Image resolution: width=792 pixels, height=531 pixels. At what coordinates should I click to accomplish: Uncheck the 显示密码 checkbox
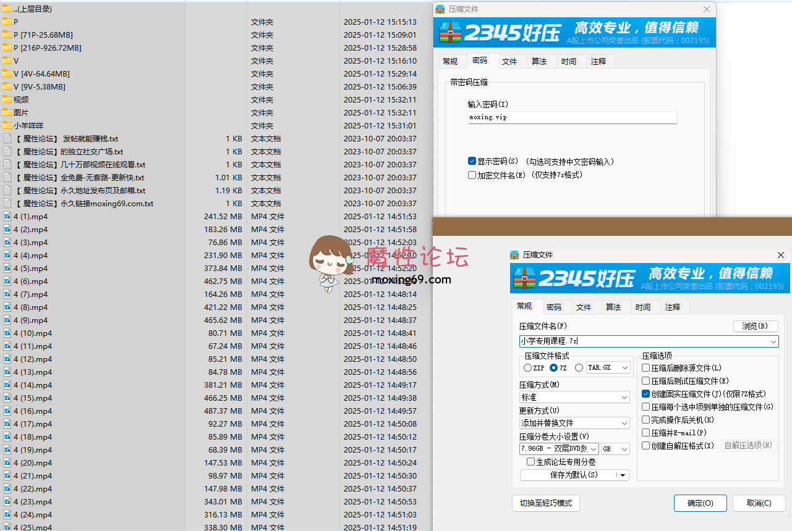(x=472, y=161)
